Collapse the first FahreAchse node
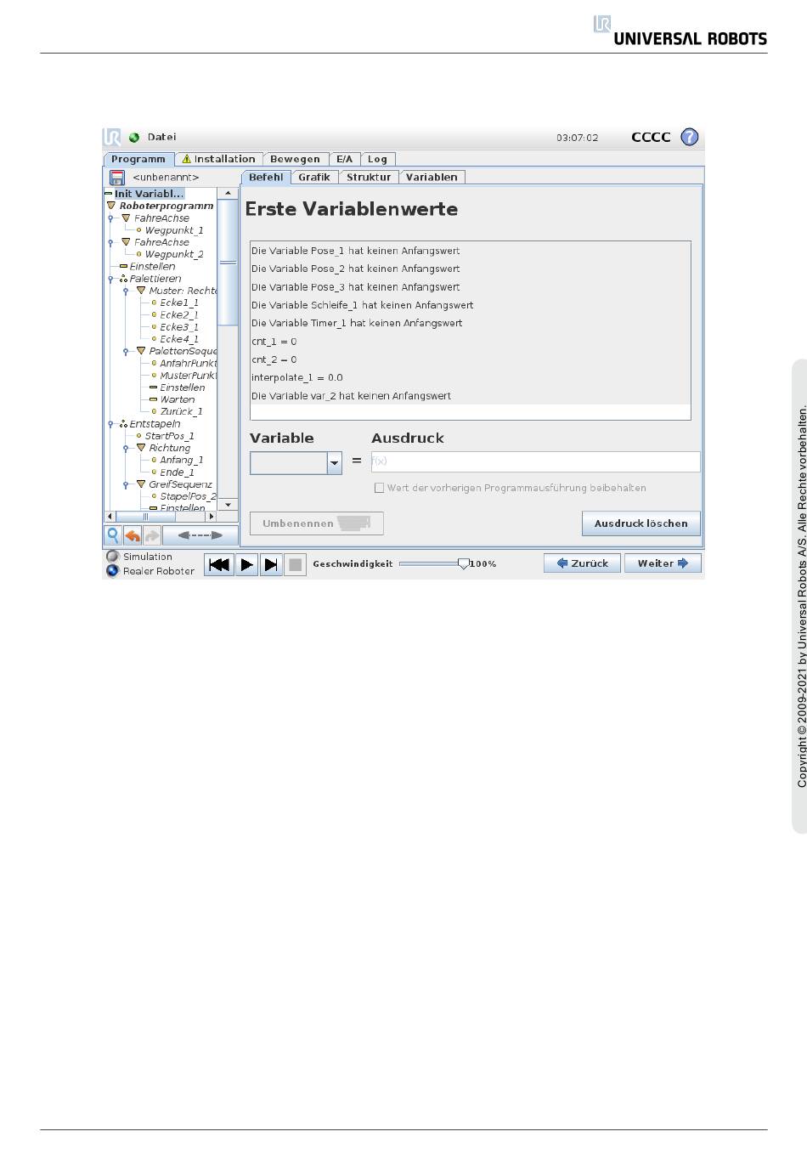Screen dimensions: 807x1171 pos(126,218)
